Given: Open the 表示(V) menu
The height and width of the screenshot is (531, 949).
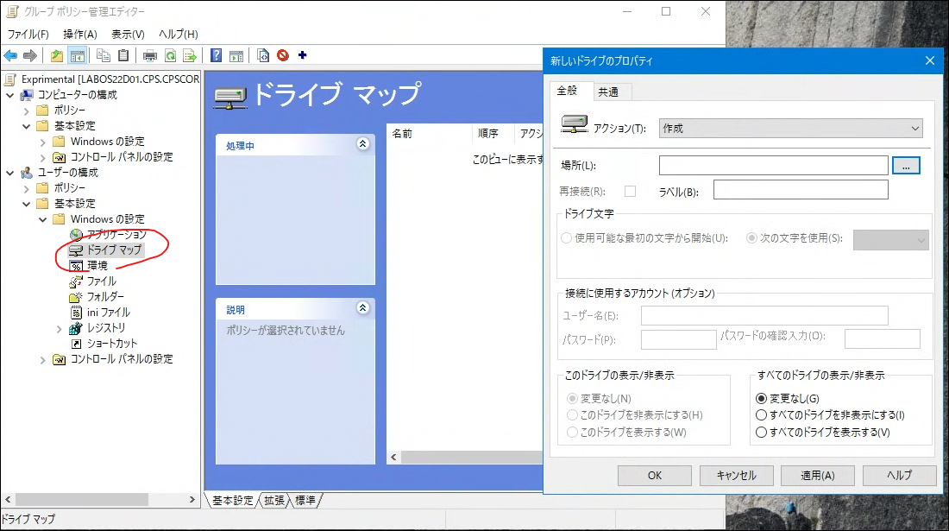Looking at the screenshot, I should (128, 35).
